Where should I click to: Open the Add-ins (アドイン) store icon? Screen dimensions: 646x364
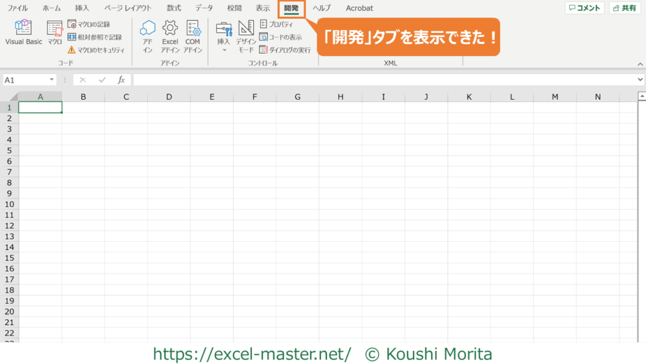[x=148, y=36]
